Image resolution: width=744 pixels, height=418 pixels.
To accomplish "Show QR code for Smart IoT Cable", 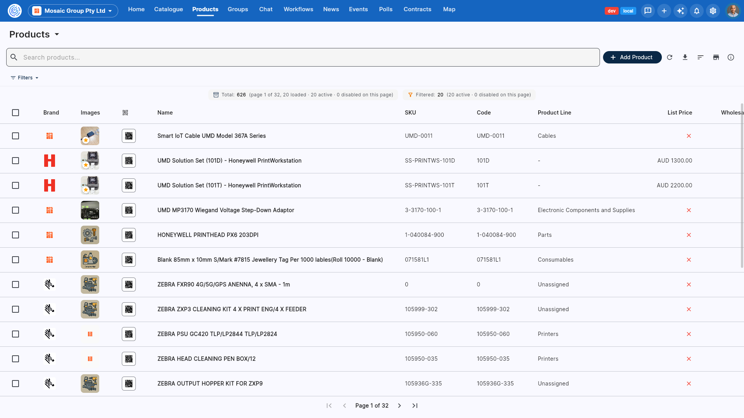I will click(x=129, y=136).
